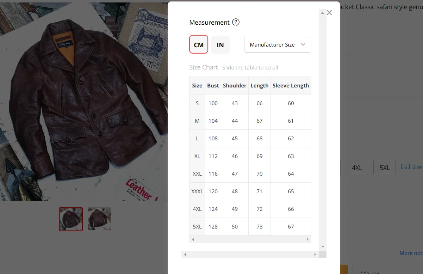Screen dimensions: 423x274
Task: Click length value 73 for 5XL
Action: [x=260, y=227]
